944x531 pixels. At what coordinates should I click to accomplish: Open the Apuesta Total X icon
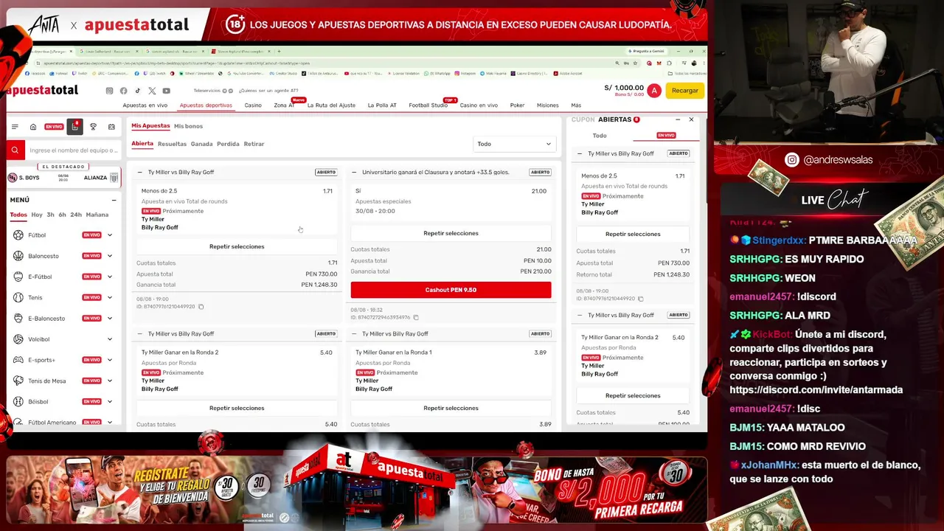[x=152, y=91]
